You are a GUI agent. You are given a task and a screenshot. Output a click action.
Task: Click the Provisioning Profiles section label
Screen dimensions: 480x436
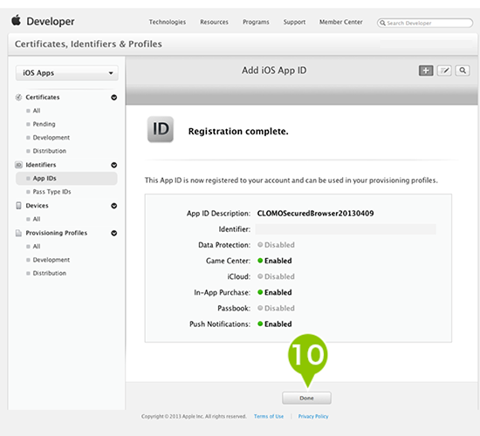(x=57, y=233)
